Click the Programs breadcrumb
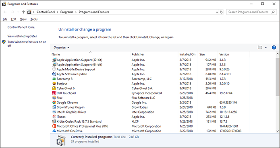The image size is (280, 148). click(x=67, y=12)
